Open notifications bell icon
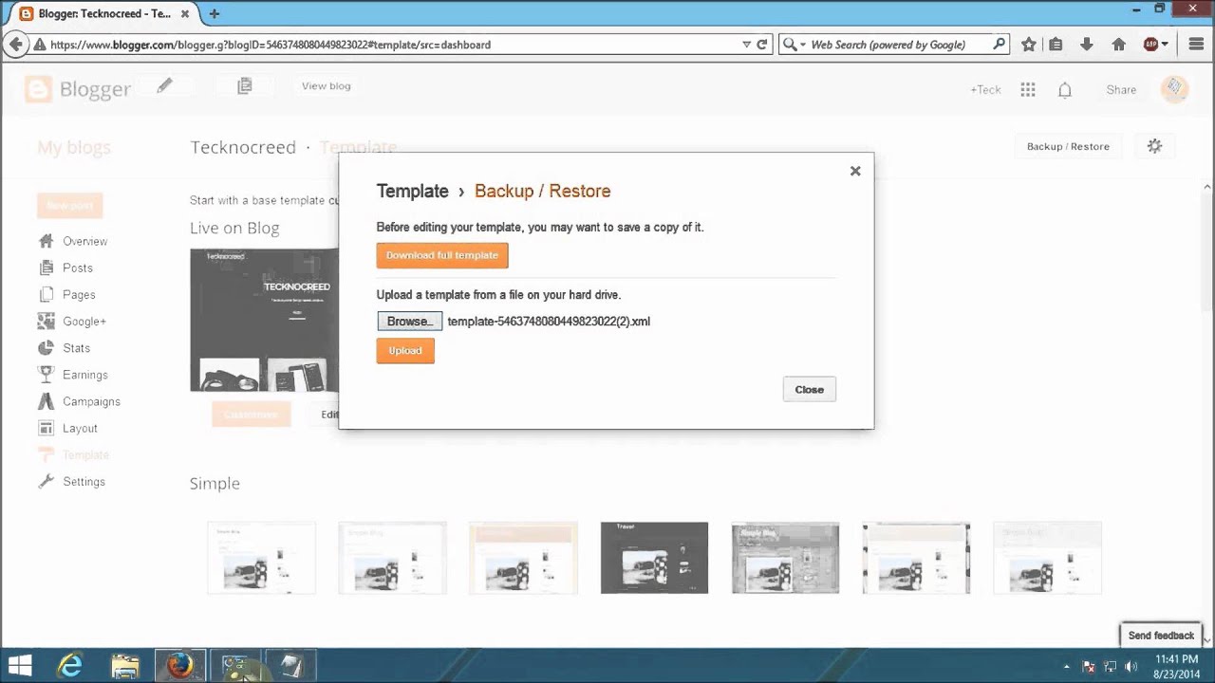 click(x=1065, y=89)
